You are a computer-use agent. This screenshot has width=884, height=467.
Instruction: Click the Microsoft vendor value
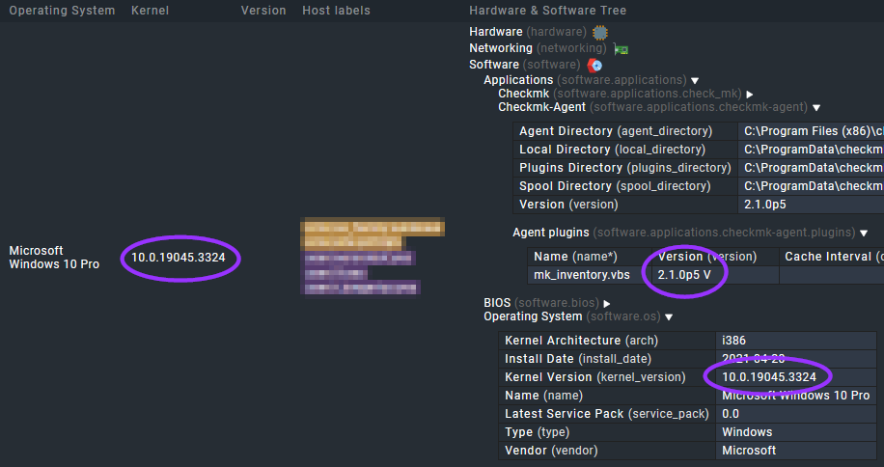(749, 451)
